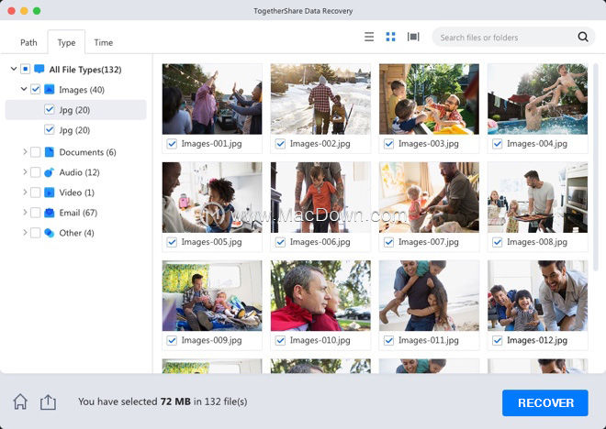Expand the Email (67) node
Viewport: 606px width, 429px height.
click(25, 212)
